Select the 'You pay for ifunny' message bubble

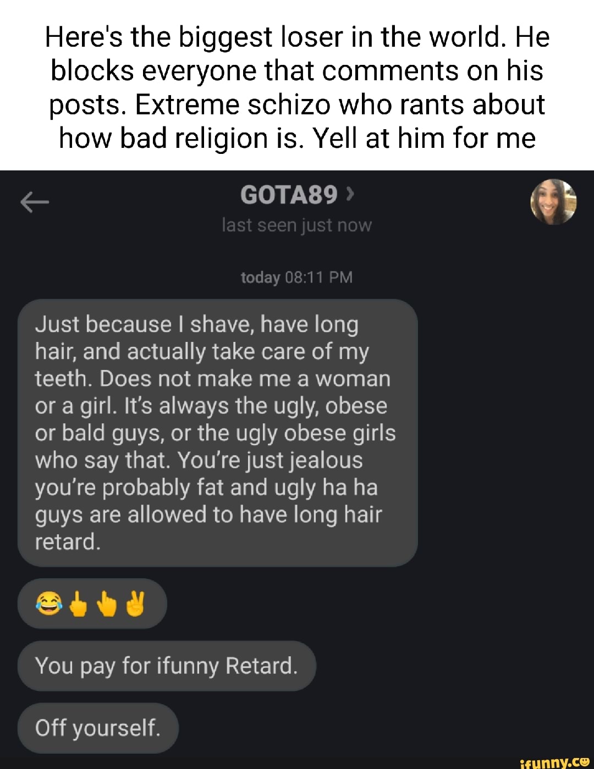[x=167, y=666]
